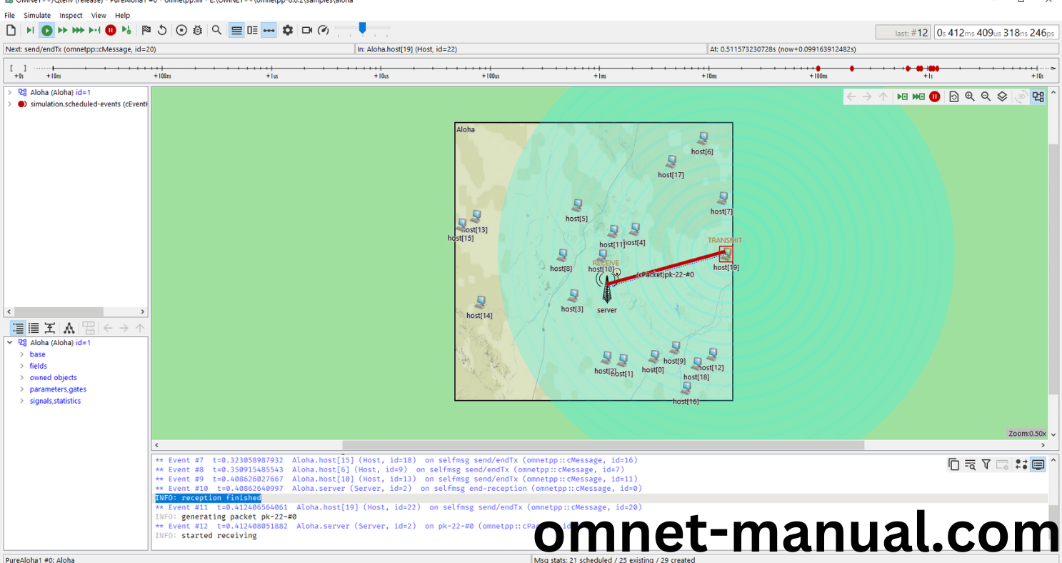This screenshot has height=563, width=1062.
Task: Expand the 'parameters,gates' tree item
Action: click(21, 389)
